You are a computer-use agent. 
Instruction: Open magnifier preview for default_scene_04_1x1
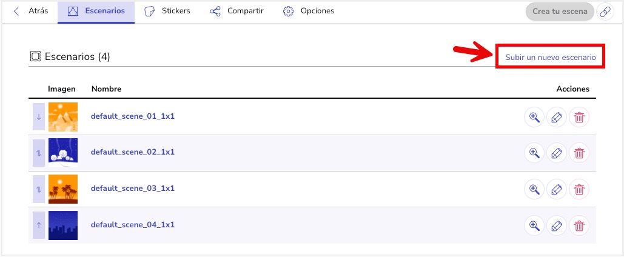534,225
